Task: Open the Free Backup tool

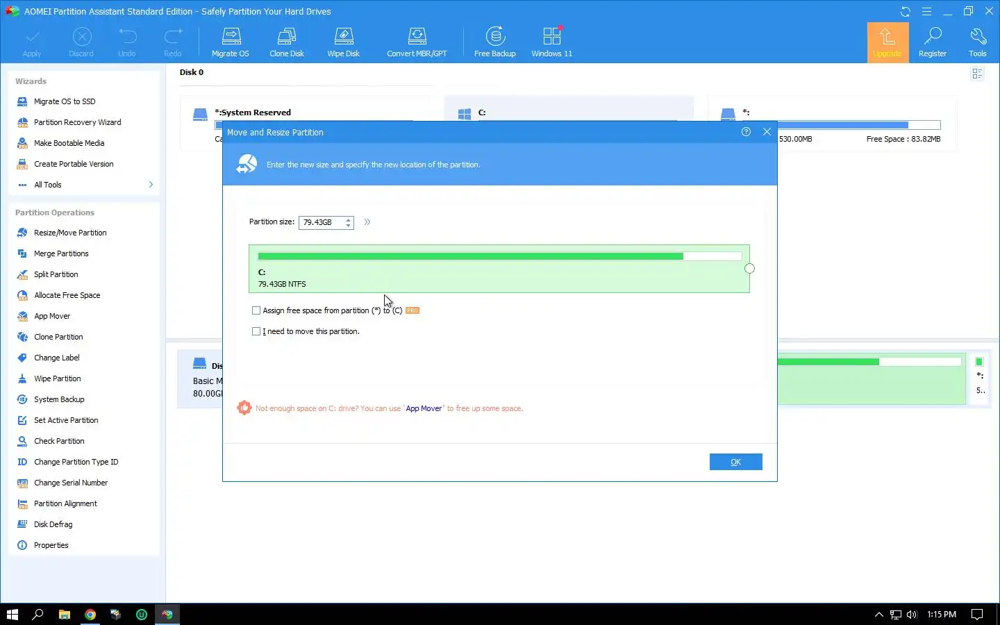Action: pyautogui.click(x=495, y=42)
